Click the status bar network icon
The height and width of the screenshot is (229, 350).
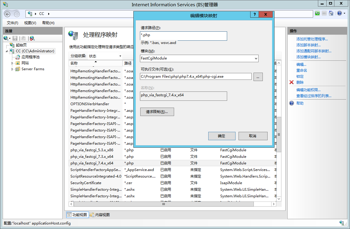[342, 223]
